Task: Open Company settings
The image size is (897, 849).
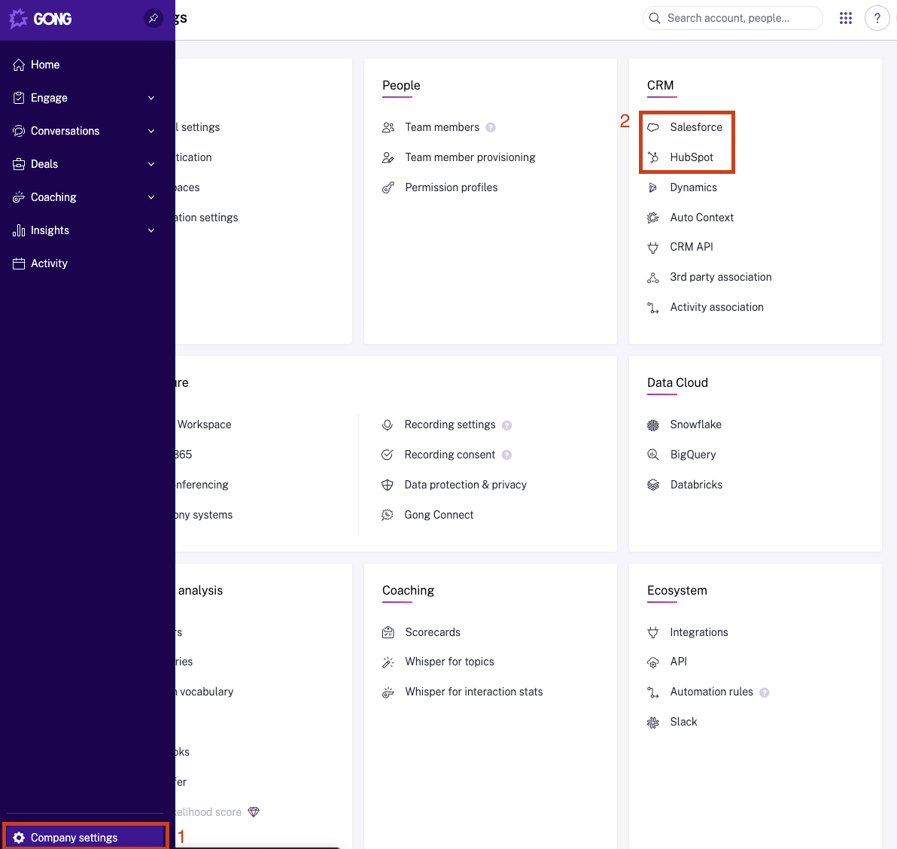Action: pyautogui.click(x=86, y=838)
